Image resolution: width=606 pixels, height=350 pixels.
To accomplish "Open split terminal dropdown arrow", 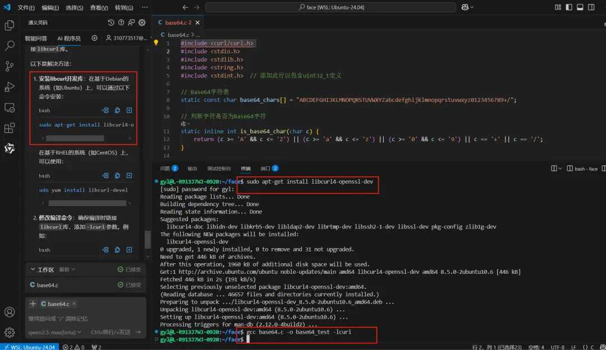I will click(560, 169).
